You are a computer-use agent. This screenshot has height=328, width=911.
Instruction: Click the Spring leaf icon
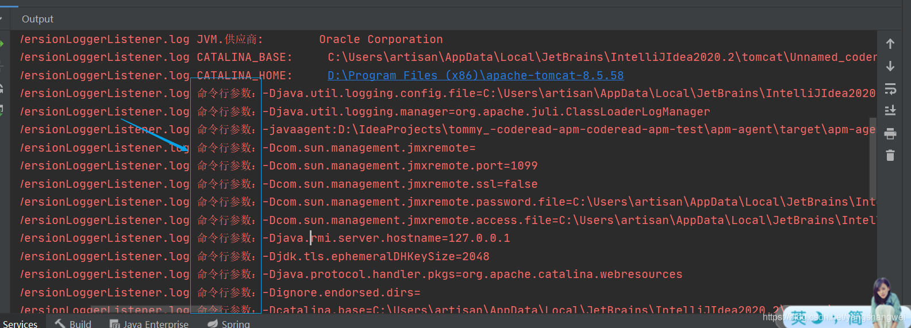coord(213,324)
